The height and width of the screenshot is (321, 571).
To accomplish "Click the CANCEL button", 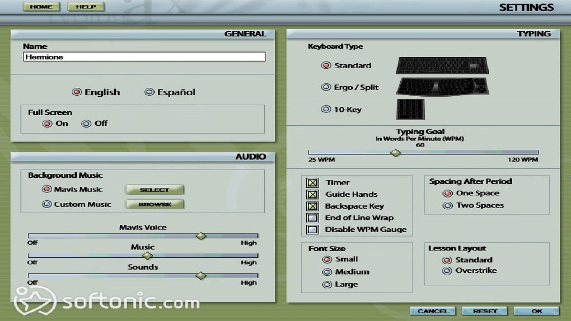I will (433, 311).
